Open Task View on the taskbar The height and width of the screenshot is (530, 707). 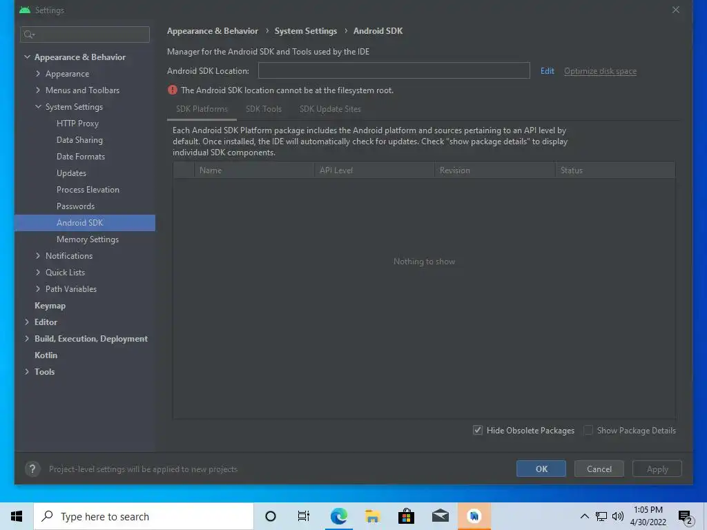(x=304, y=516)
